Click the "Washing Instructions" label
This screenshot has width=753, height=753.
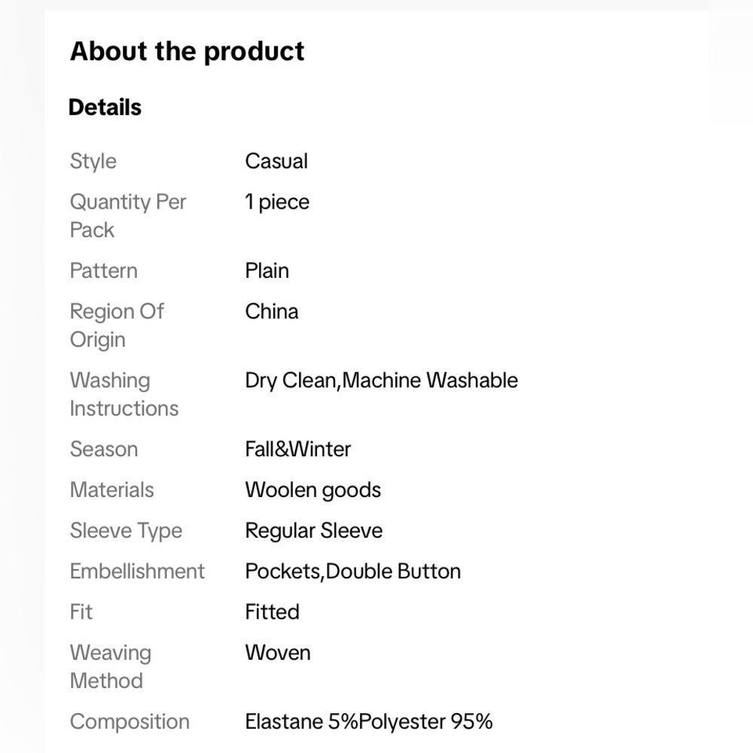click(124, 394)
